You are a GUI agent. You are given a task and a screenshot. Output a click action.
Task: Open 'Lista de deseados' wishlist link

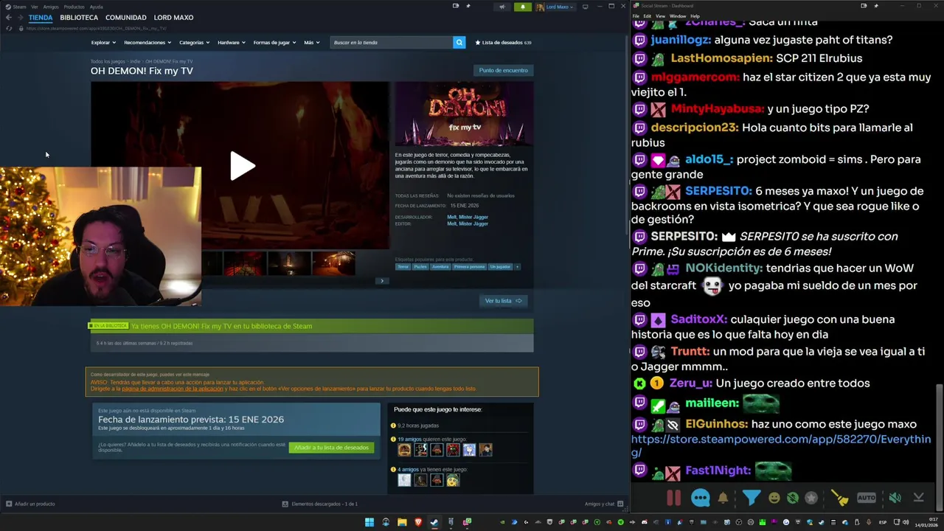point(503,42)
